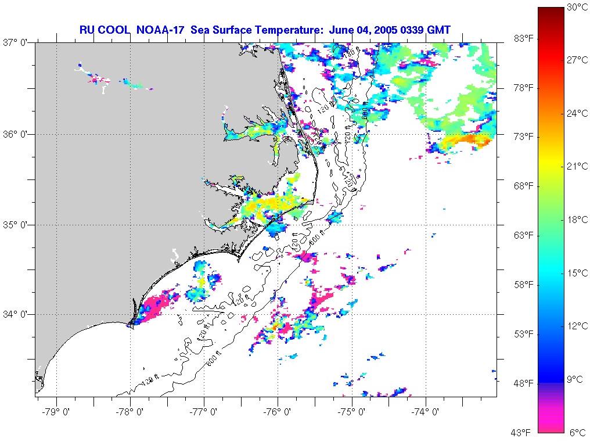Click the 21°C scale label
The width and height of the screenshot is (590, 442).
pos(577,167)
